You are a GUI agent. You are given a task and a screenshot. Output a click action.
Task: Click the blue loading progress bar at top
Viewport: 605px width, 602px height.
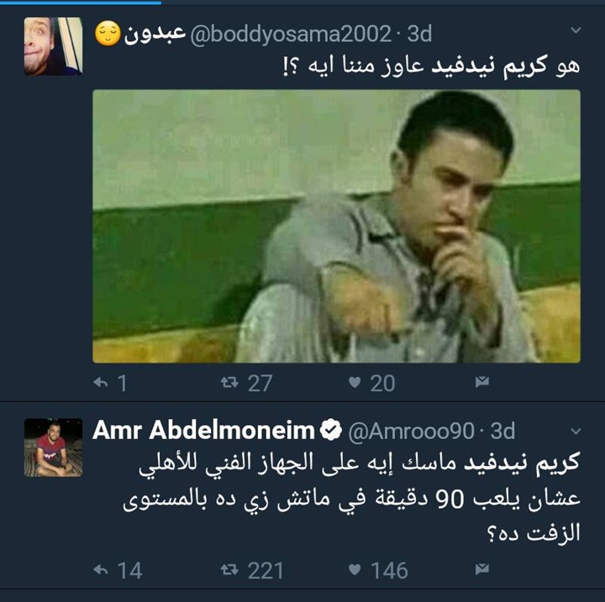[x=81, y=3]
